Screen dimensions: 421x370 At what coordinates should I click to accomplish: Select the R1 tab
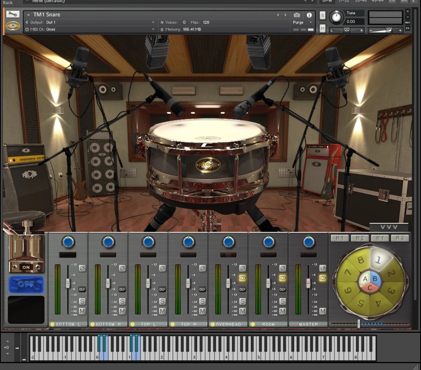380,238
